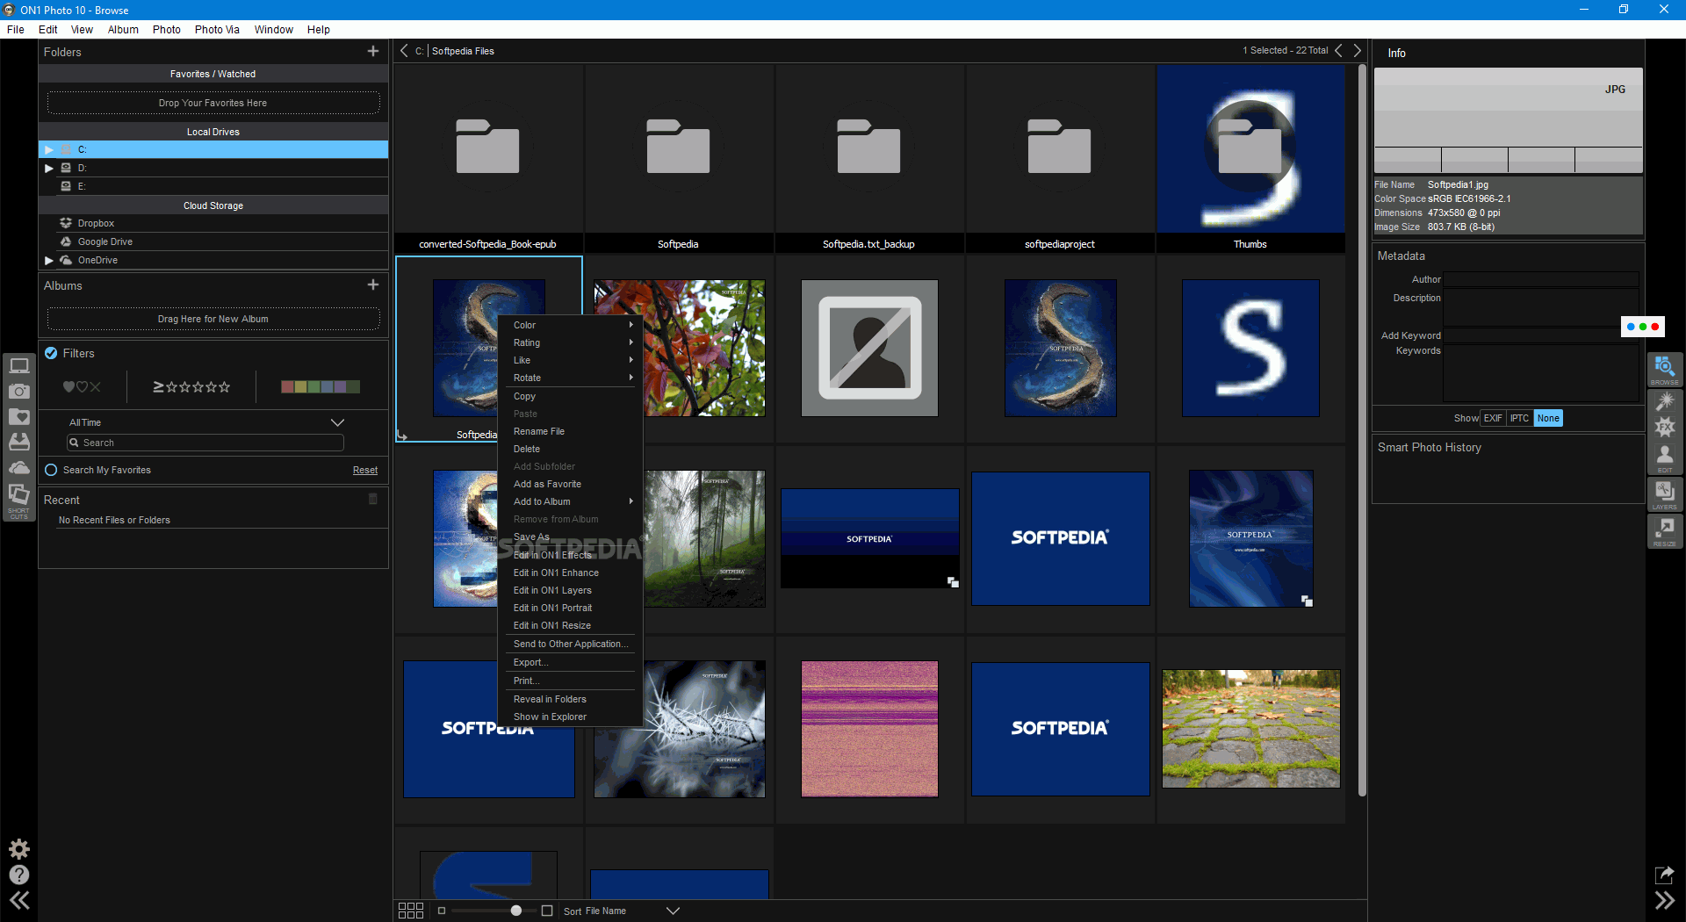1686x922 pixels.
Task: Click Send to Other Application option
Action: [x=571, y=644]
